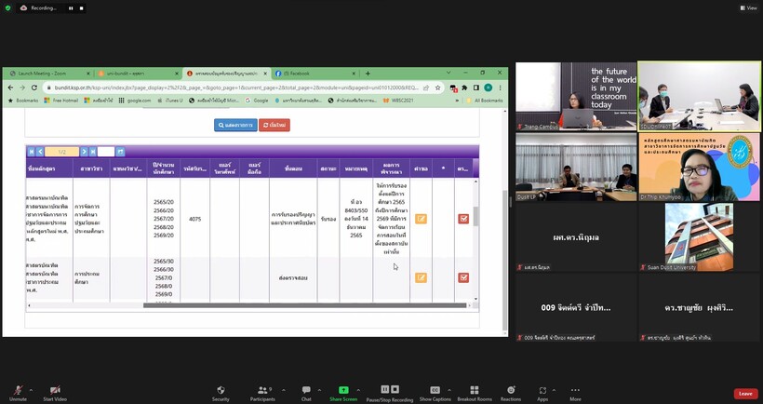Expand the arrow next to Participants
Image resolution: width=763 pixels, height=404 pixels.
(283, 390)
